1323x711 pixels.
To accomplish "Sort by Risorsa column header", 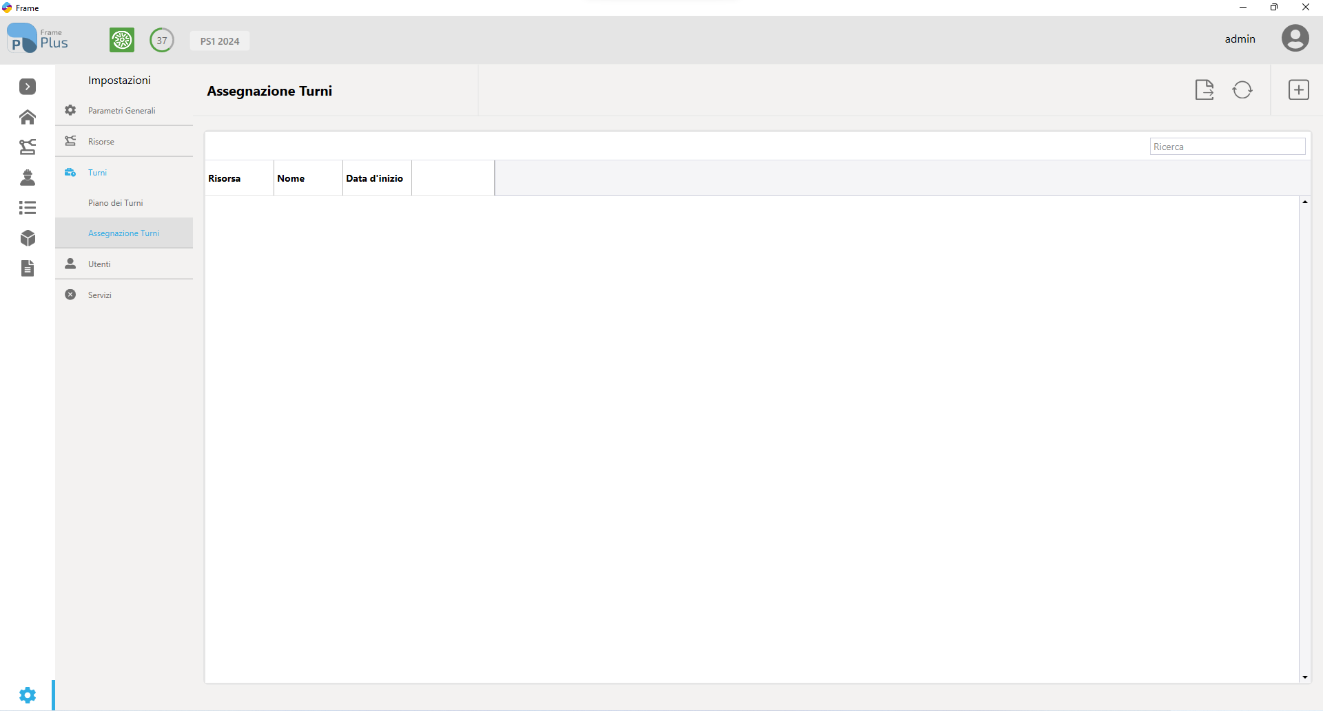I will point(239,178).
